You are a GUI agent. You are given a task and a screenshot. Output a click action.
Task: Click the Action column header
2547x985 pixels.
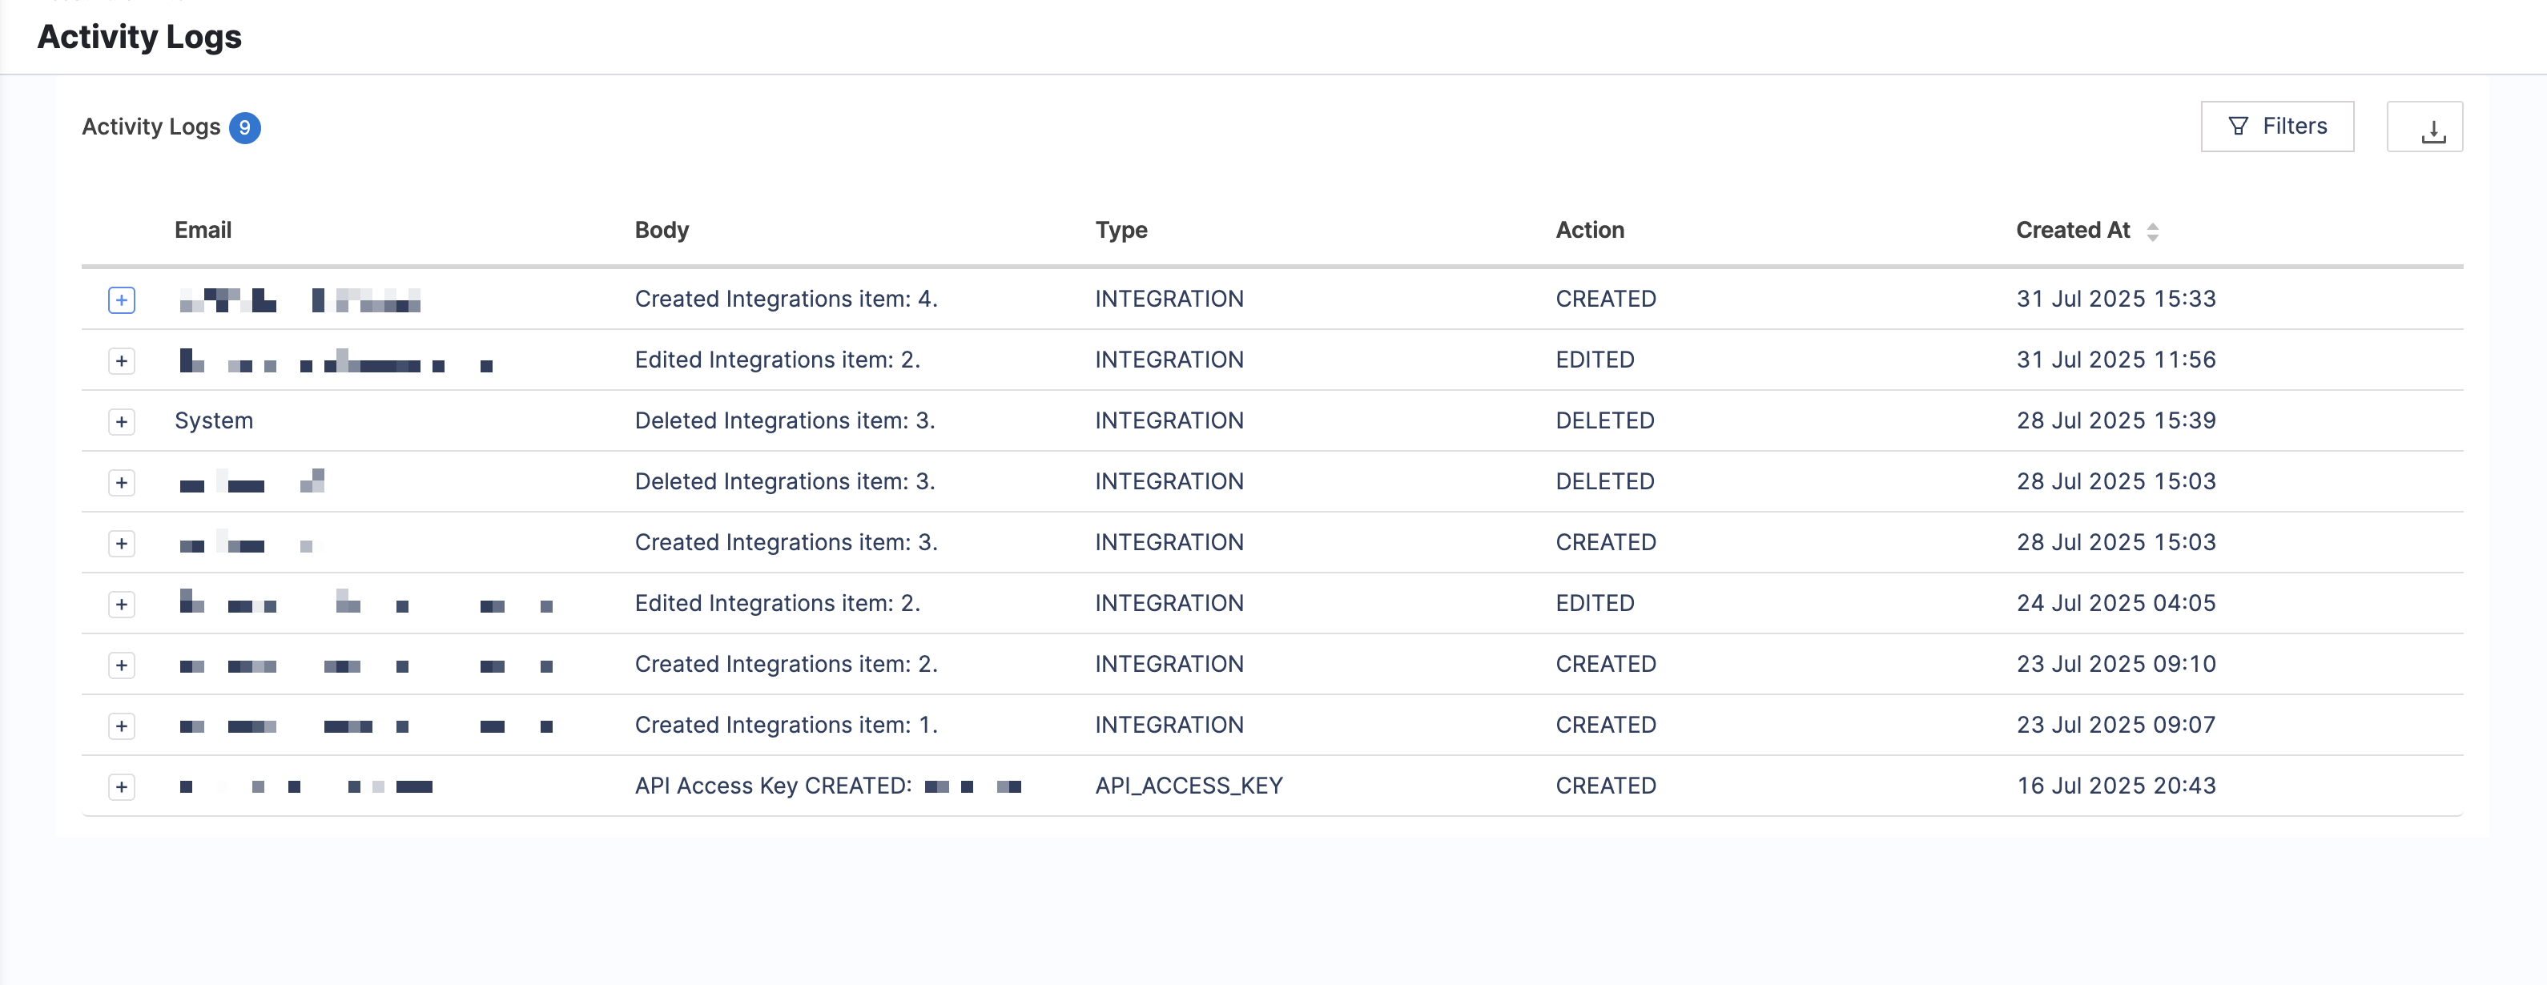(1589, 231)
